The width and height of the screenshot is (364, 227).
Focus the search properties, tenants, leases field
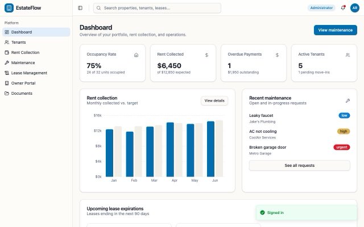click(x=157, y=8)
